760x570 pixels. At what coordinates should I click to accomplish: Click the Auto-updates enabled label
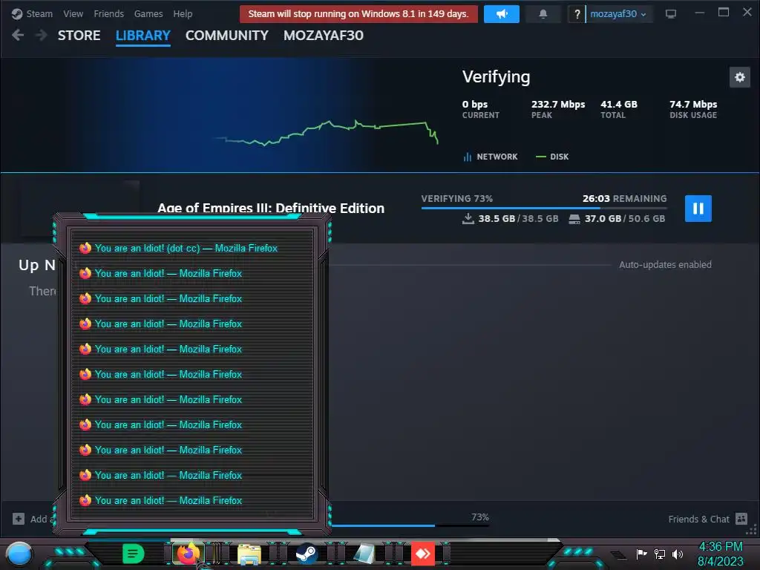pyautogui.click(x=665, y=265)
